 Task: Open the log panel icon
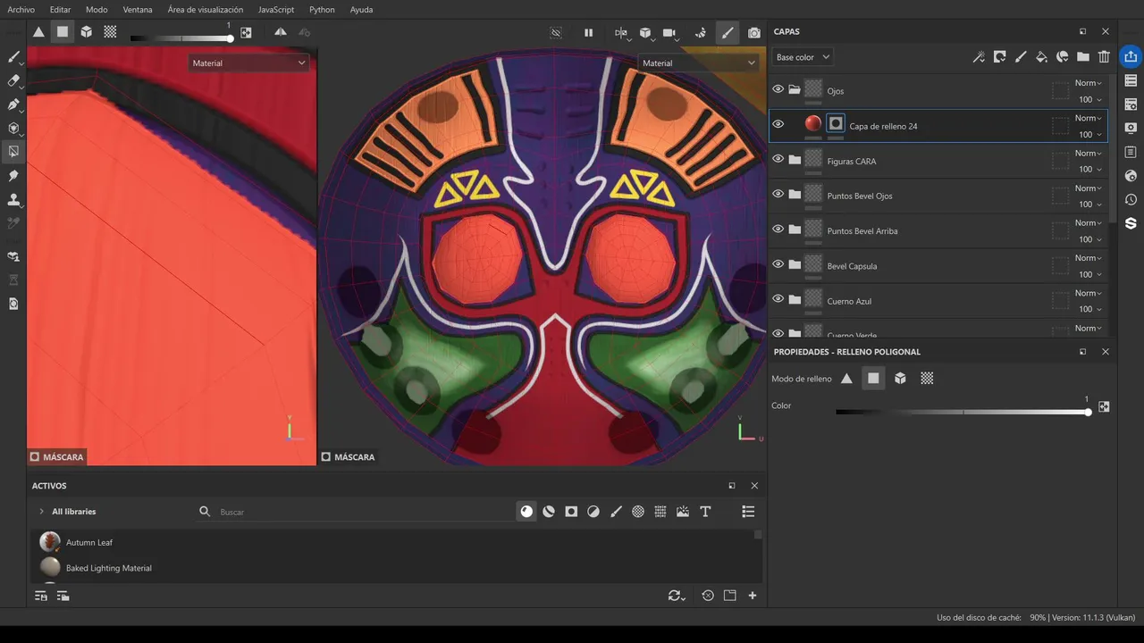pos(1131,152)
